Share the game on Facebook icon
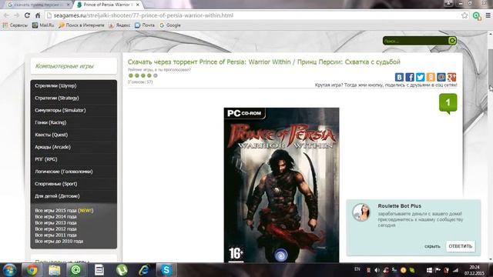This screenshot has width=493, height=277. point(410,77)
